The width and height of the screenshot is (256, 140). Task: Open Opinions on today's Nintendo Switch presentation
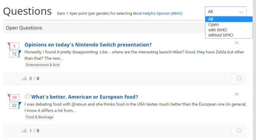(x=88, y=45)
